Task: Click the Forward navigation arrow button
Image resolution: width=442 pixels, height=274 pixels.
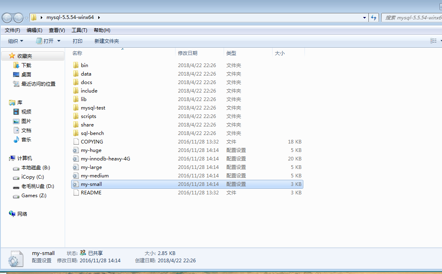Action: tap(18, 18)
